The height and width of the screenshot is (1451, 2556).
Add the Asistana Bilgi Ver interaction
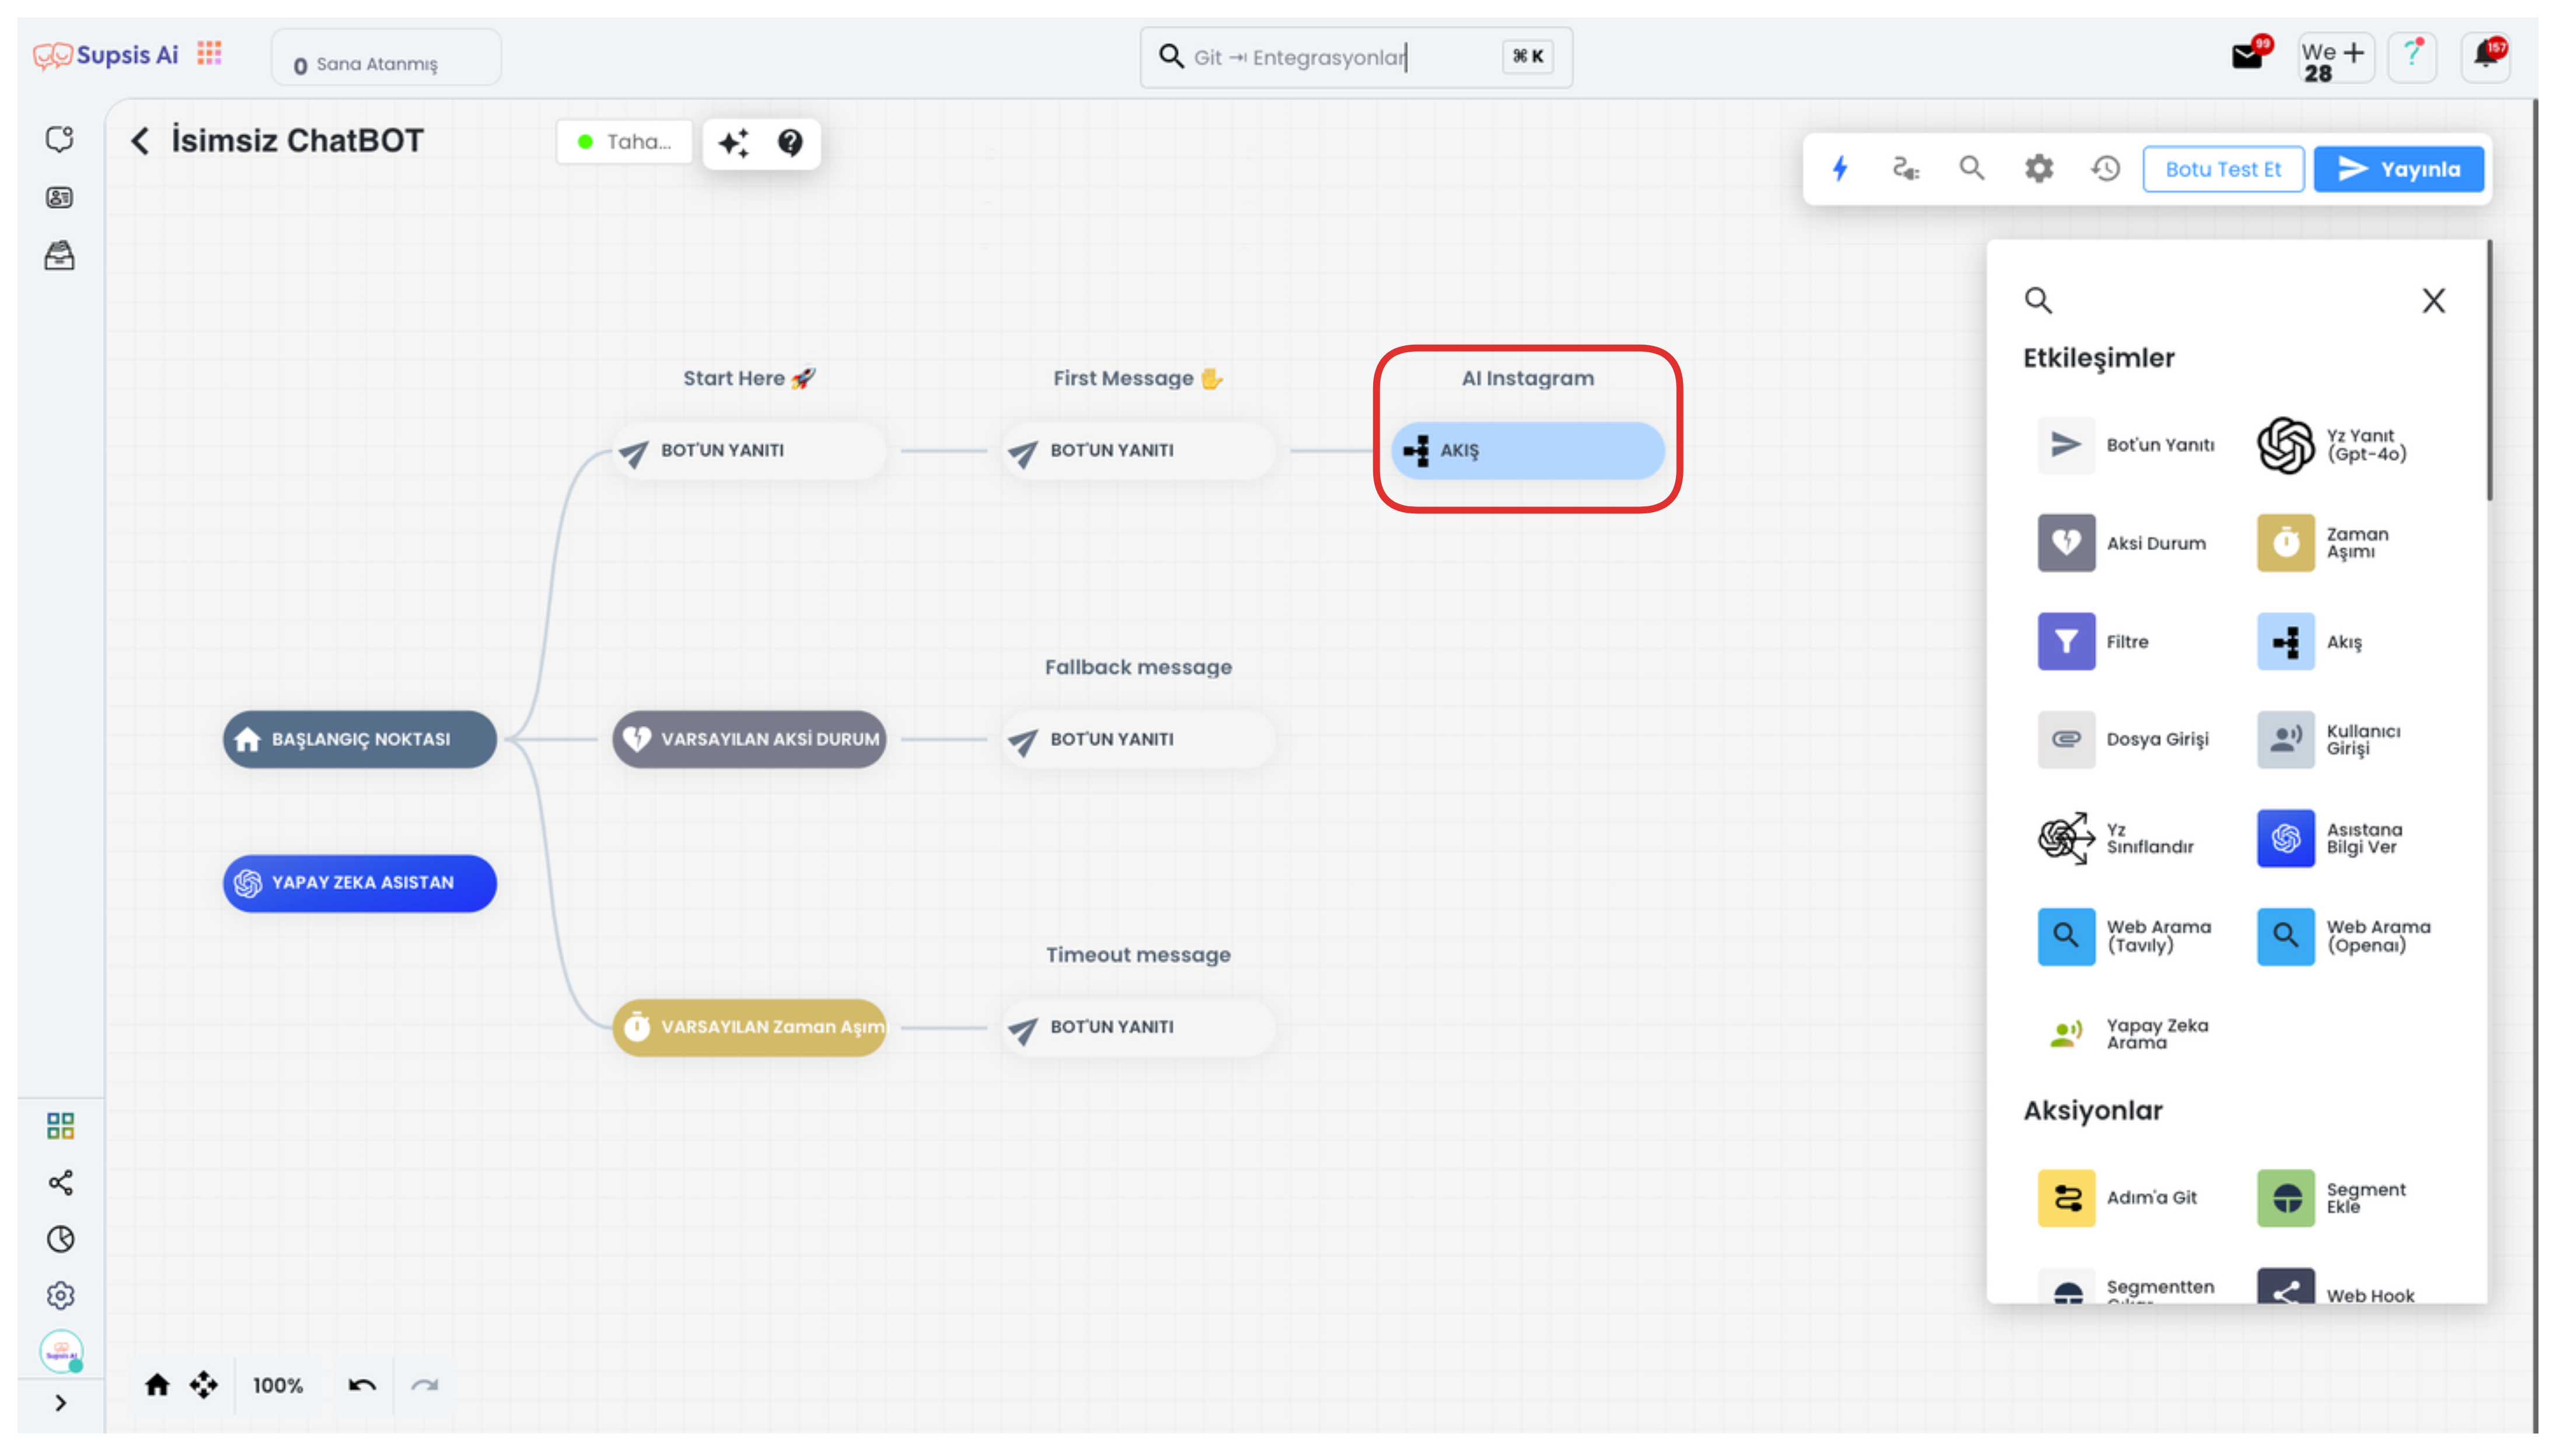click(2331, 838)
